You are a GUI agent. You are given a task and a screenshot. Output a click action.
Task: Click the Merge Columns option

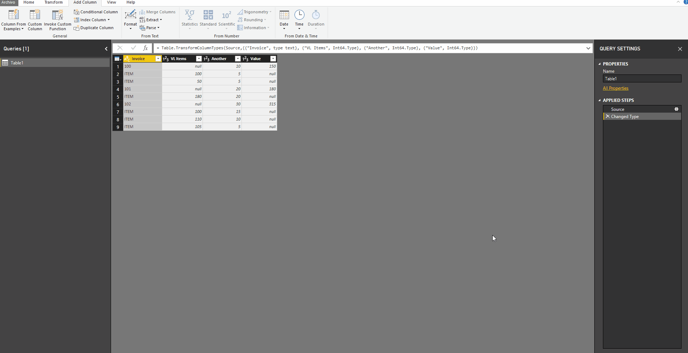click(x=157, y=12)
